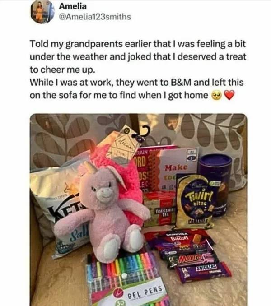Click the red heart emoji
The width and height of the screenshot is (271, 306).
pos(229,95)
